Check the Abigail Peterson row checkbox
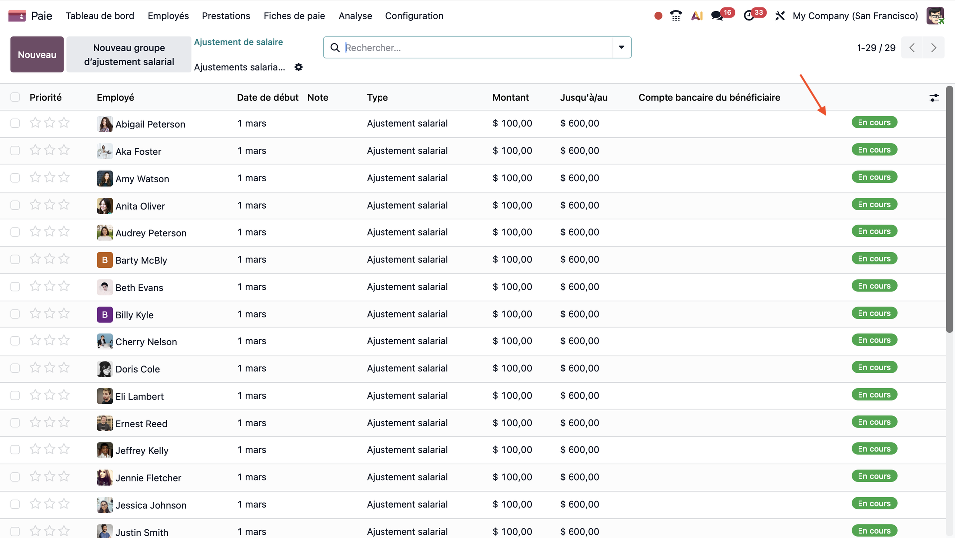 [15, 123]
